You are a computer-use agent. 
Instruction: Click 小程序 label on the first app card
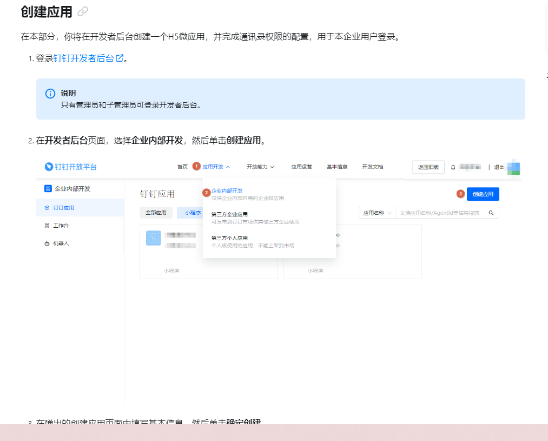point(171,271)
